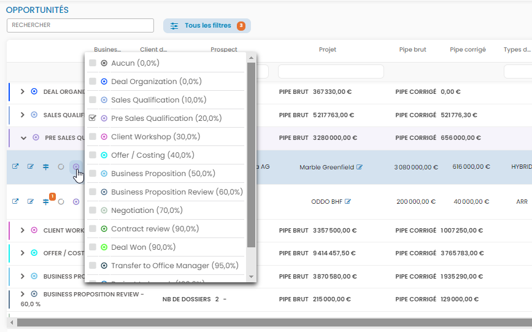This screenshot has width=532, height=332.
Task: Choose Aucun (0,0%) in stage list
Action: click(x=93, y=63)
